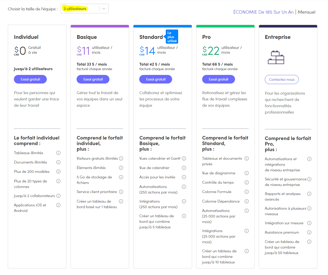The height and width of the screenshot is (275, 328).
Task: Click info icon next to Colonne Formule
Action: [247, 192]
